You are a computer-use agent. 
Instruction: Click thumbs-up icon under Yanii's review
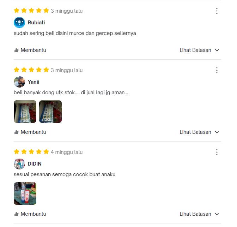tap(16, 132)
